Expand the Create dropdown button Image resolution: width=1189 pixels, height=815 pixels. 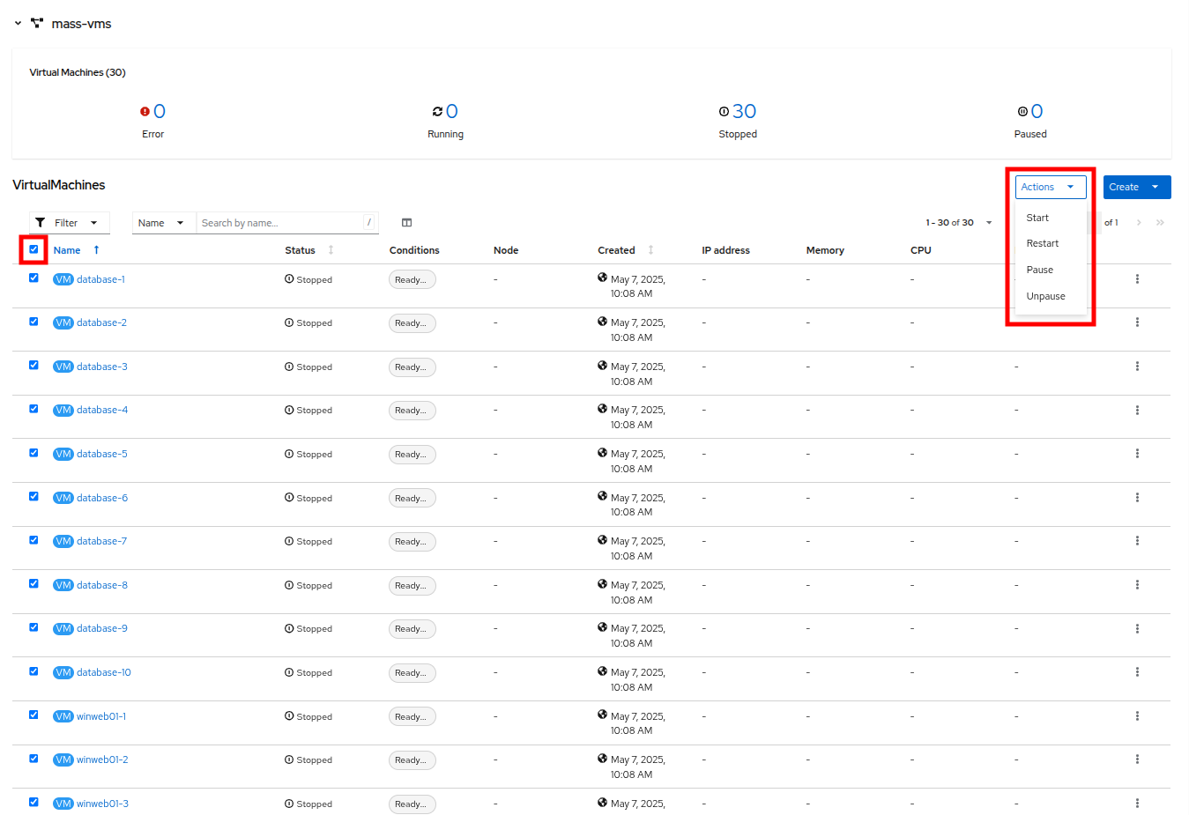click(x=1155, y=187)
